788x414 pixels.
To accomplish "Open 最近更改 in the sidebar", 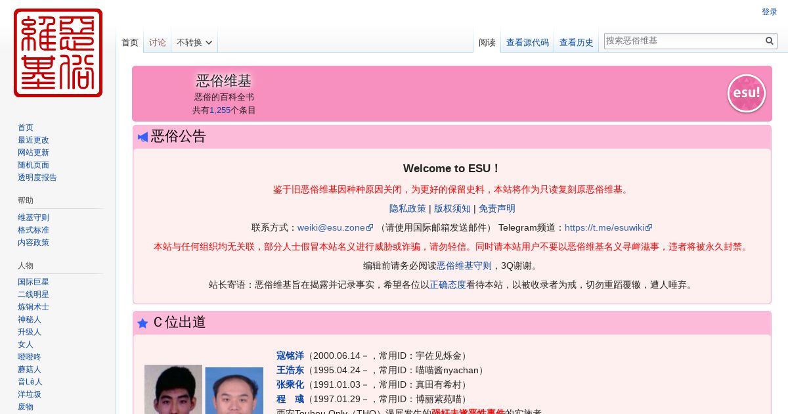I will pyautogui.click(x=33, y=140).
